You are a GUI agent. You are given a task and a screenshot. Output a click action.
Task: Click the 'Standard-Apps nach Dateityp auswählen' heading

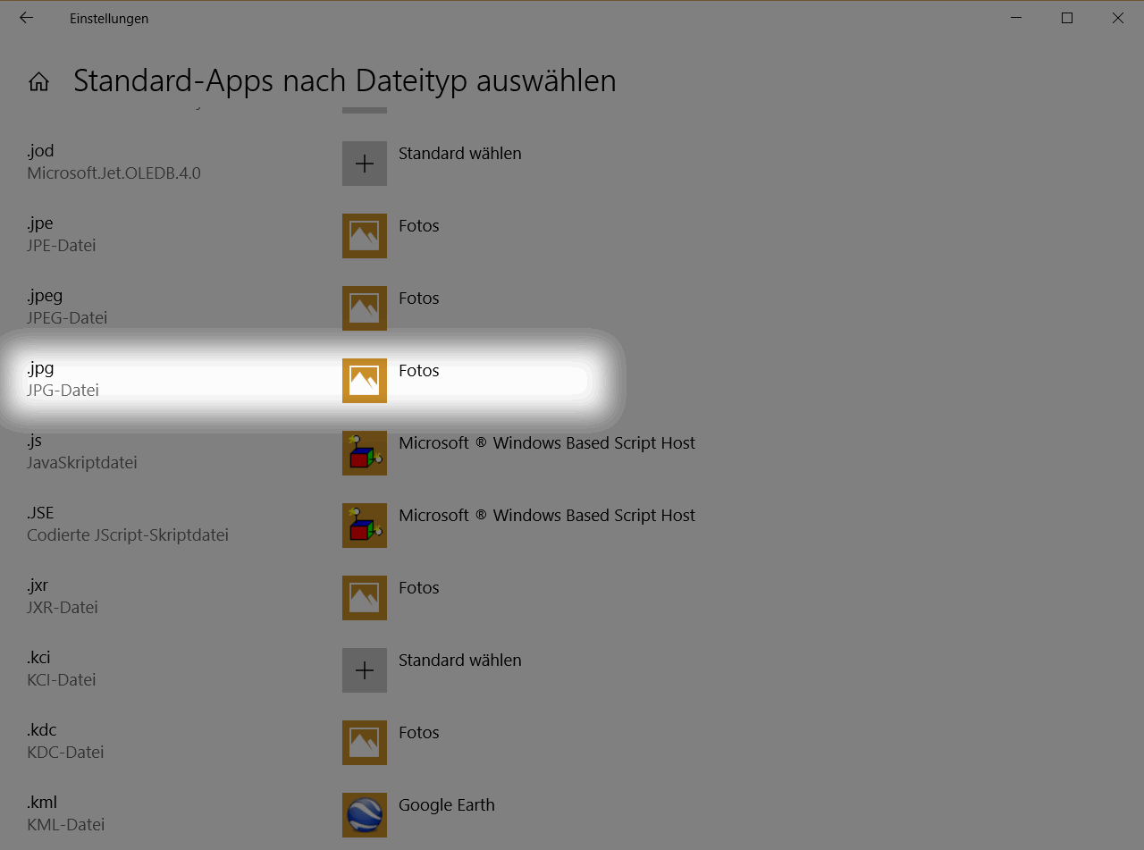(x=345, y=81)
